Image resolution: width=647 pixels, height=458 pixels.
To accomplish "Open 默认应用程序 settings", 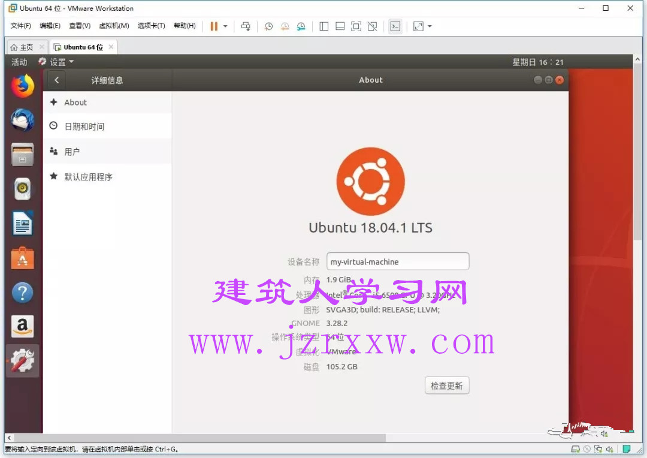I will click(107, 177).
